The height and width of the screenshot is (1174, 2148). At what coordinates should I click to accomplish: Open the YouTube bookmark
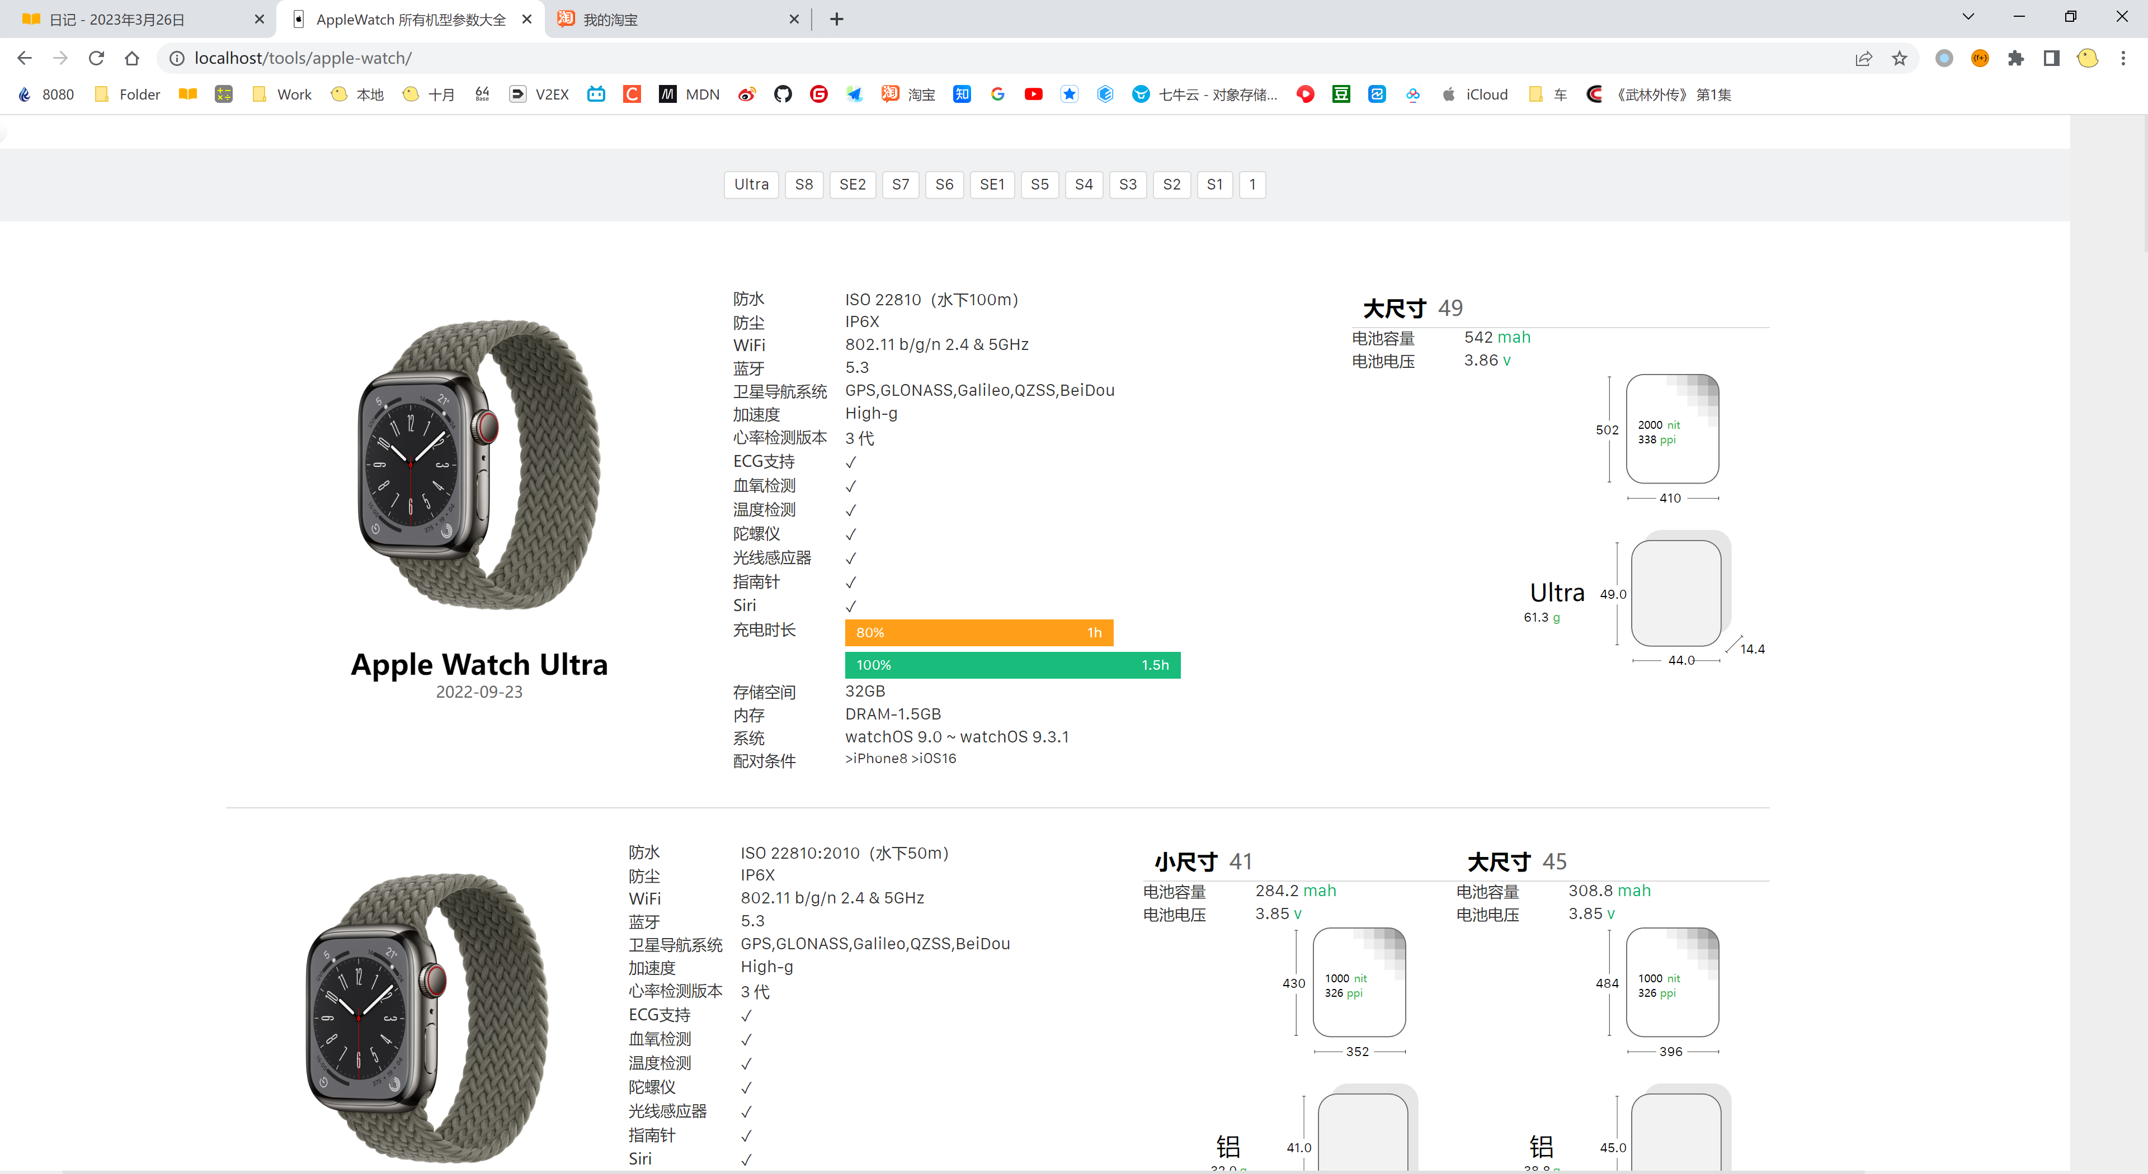1033,94
